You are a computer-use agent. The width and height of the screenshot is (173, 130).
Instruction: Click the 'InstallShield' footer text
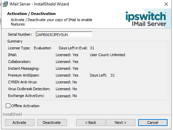tap(12, 114)
